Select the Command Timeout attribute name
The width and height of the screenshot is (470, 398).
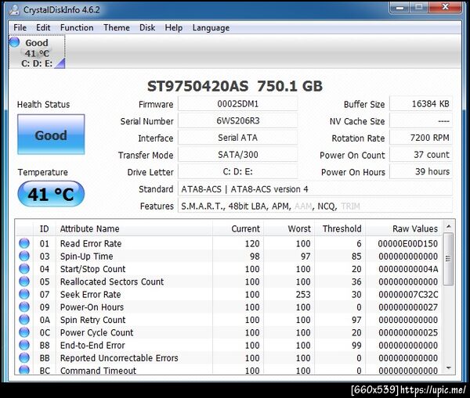click(x=98, y=371)
